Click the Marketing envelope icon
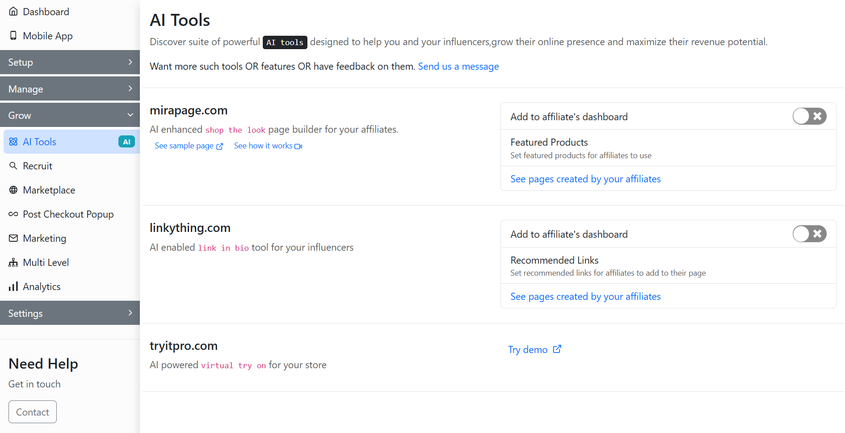 pos(13,238)
